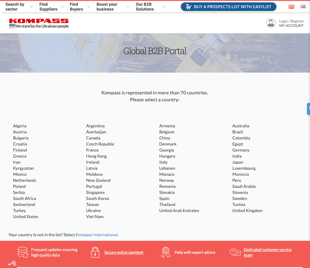Expand the Search by sector chevron
This screenshot has width=310, height=268.
tap(32, 7)
